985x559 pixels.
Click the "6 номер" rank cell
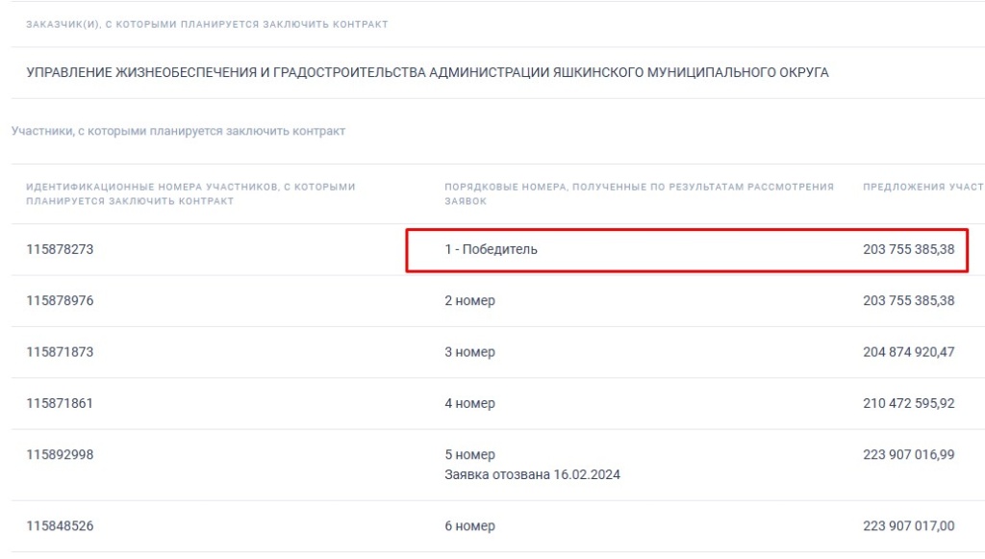click(469, 525)
